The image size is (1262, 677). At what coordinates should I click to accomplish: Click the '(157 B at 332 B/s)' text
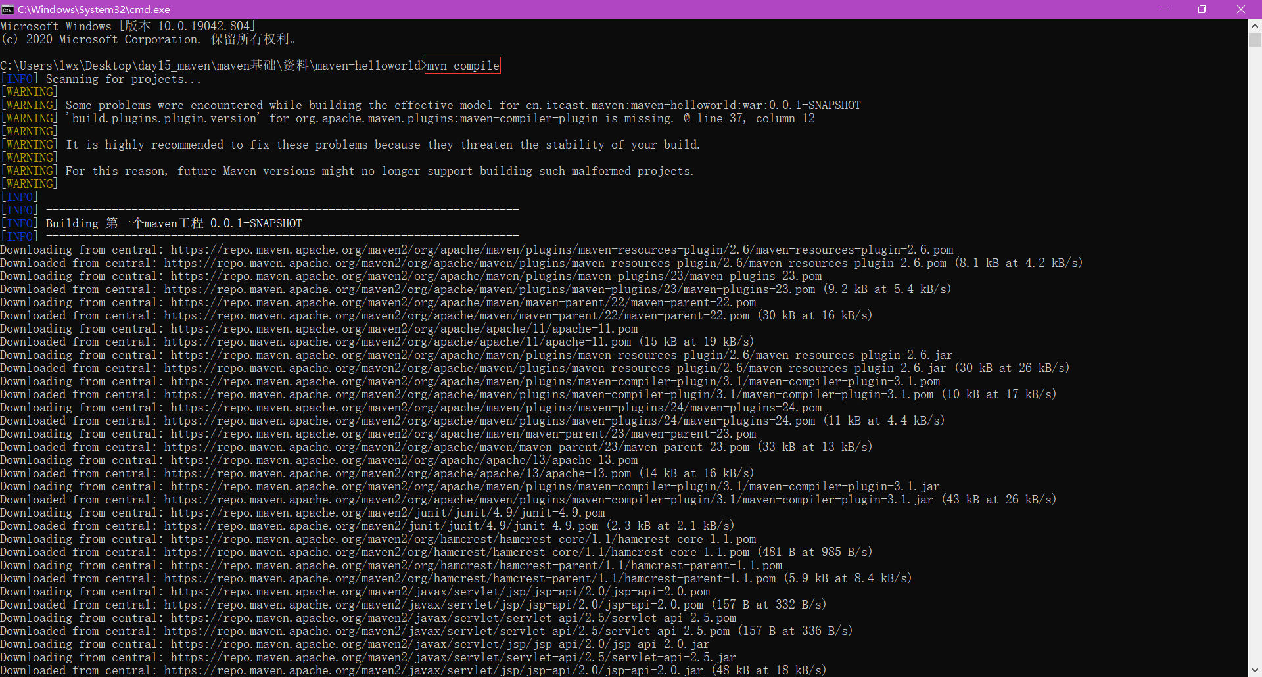(769, 605)
